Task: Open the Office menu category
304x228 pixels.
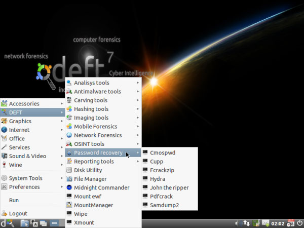Action: click(x=32, y=138)
